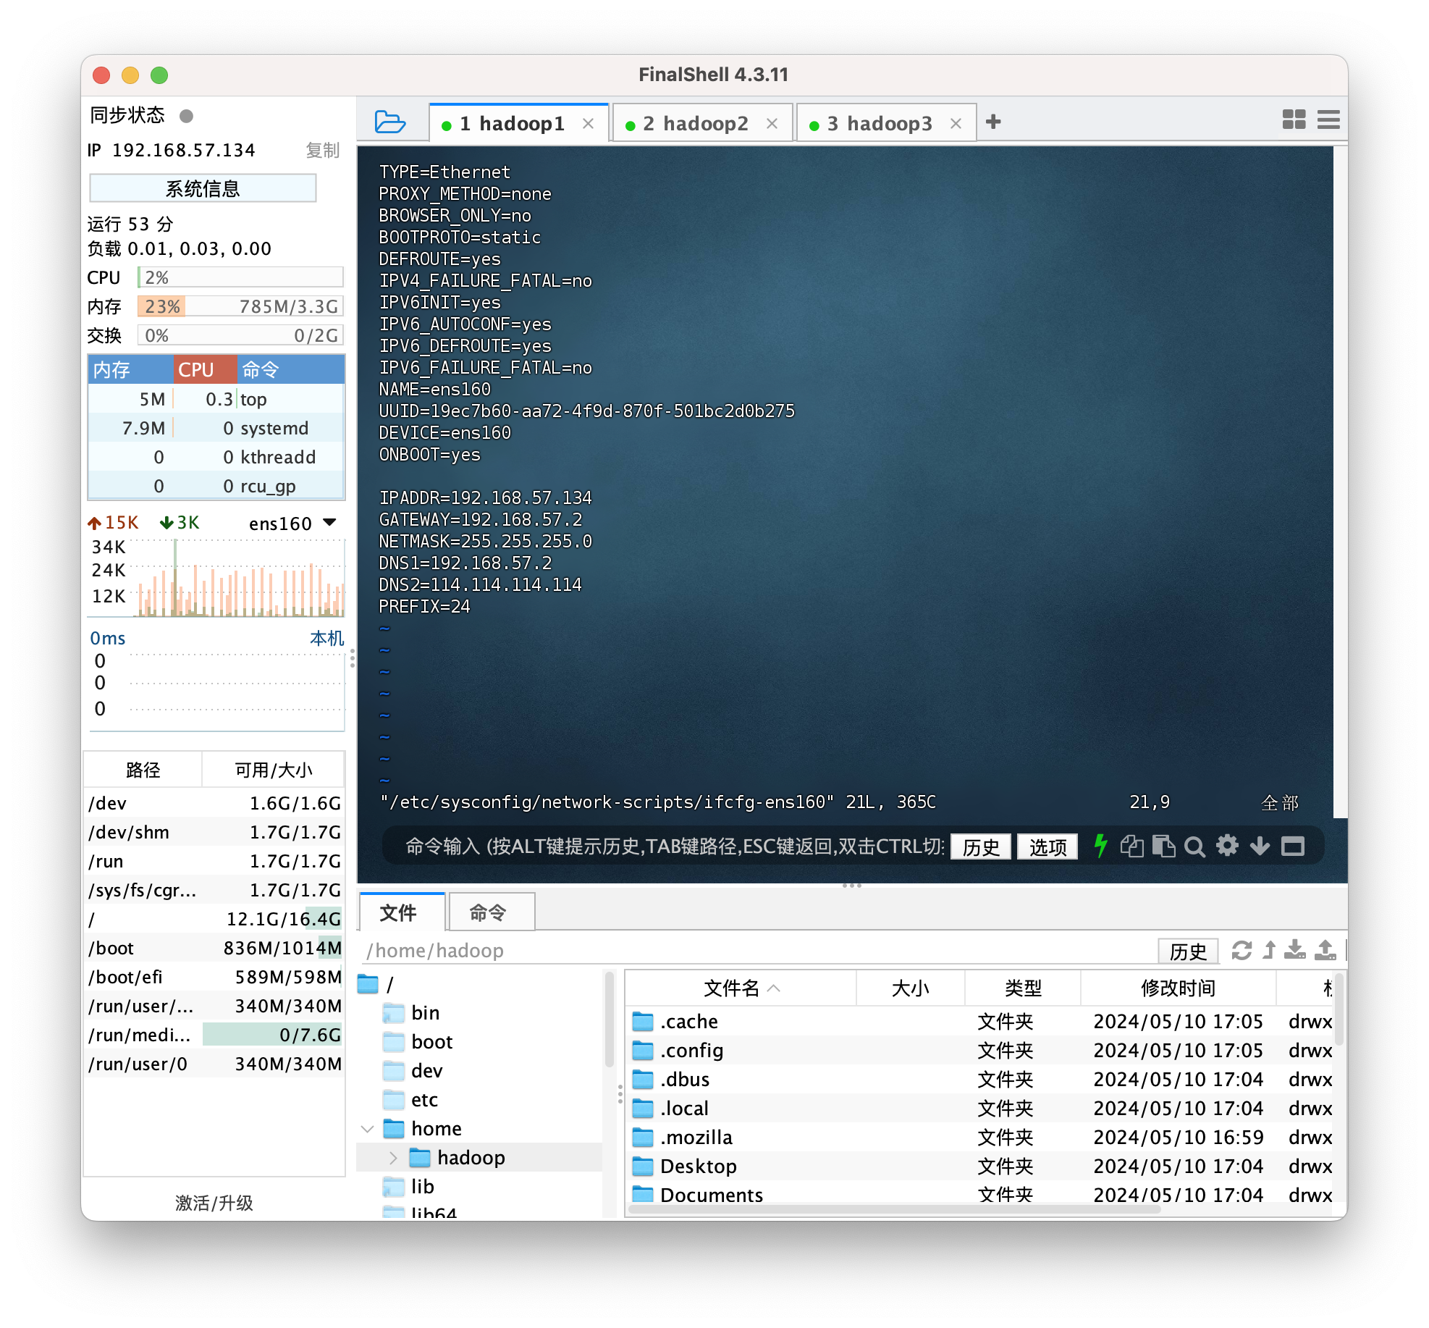Click the lightning quick command icon
The height and width of the screenshot is (1328, 1429).
point(1100,846)
